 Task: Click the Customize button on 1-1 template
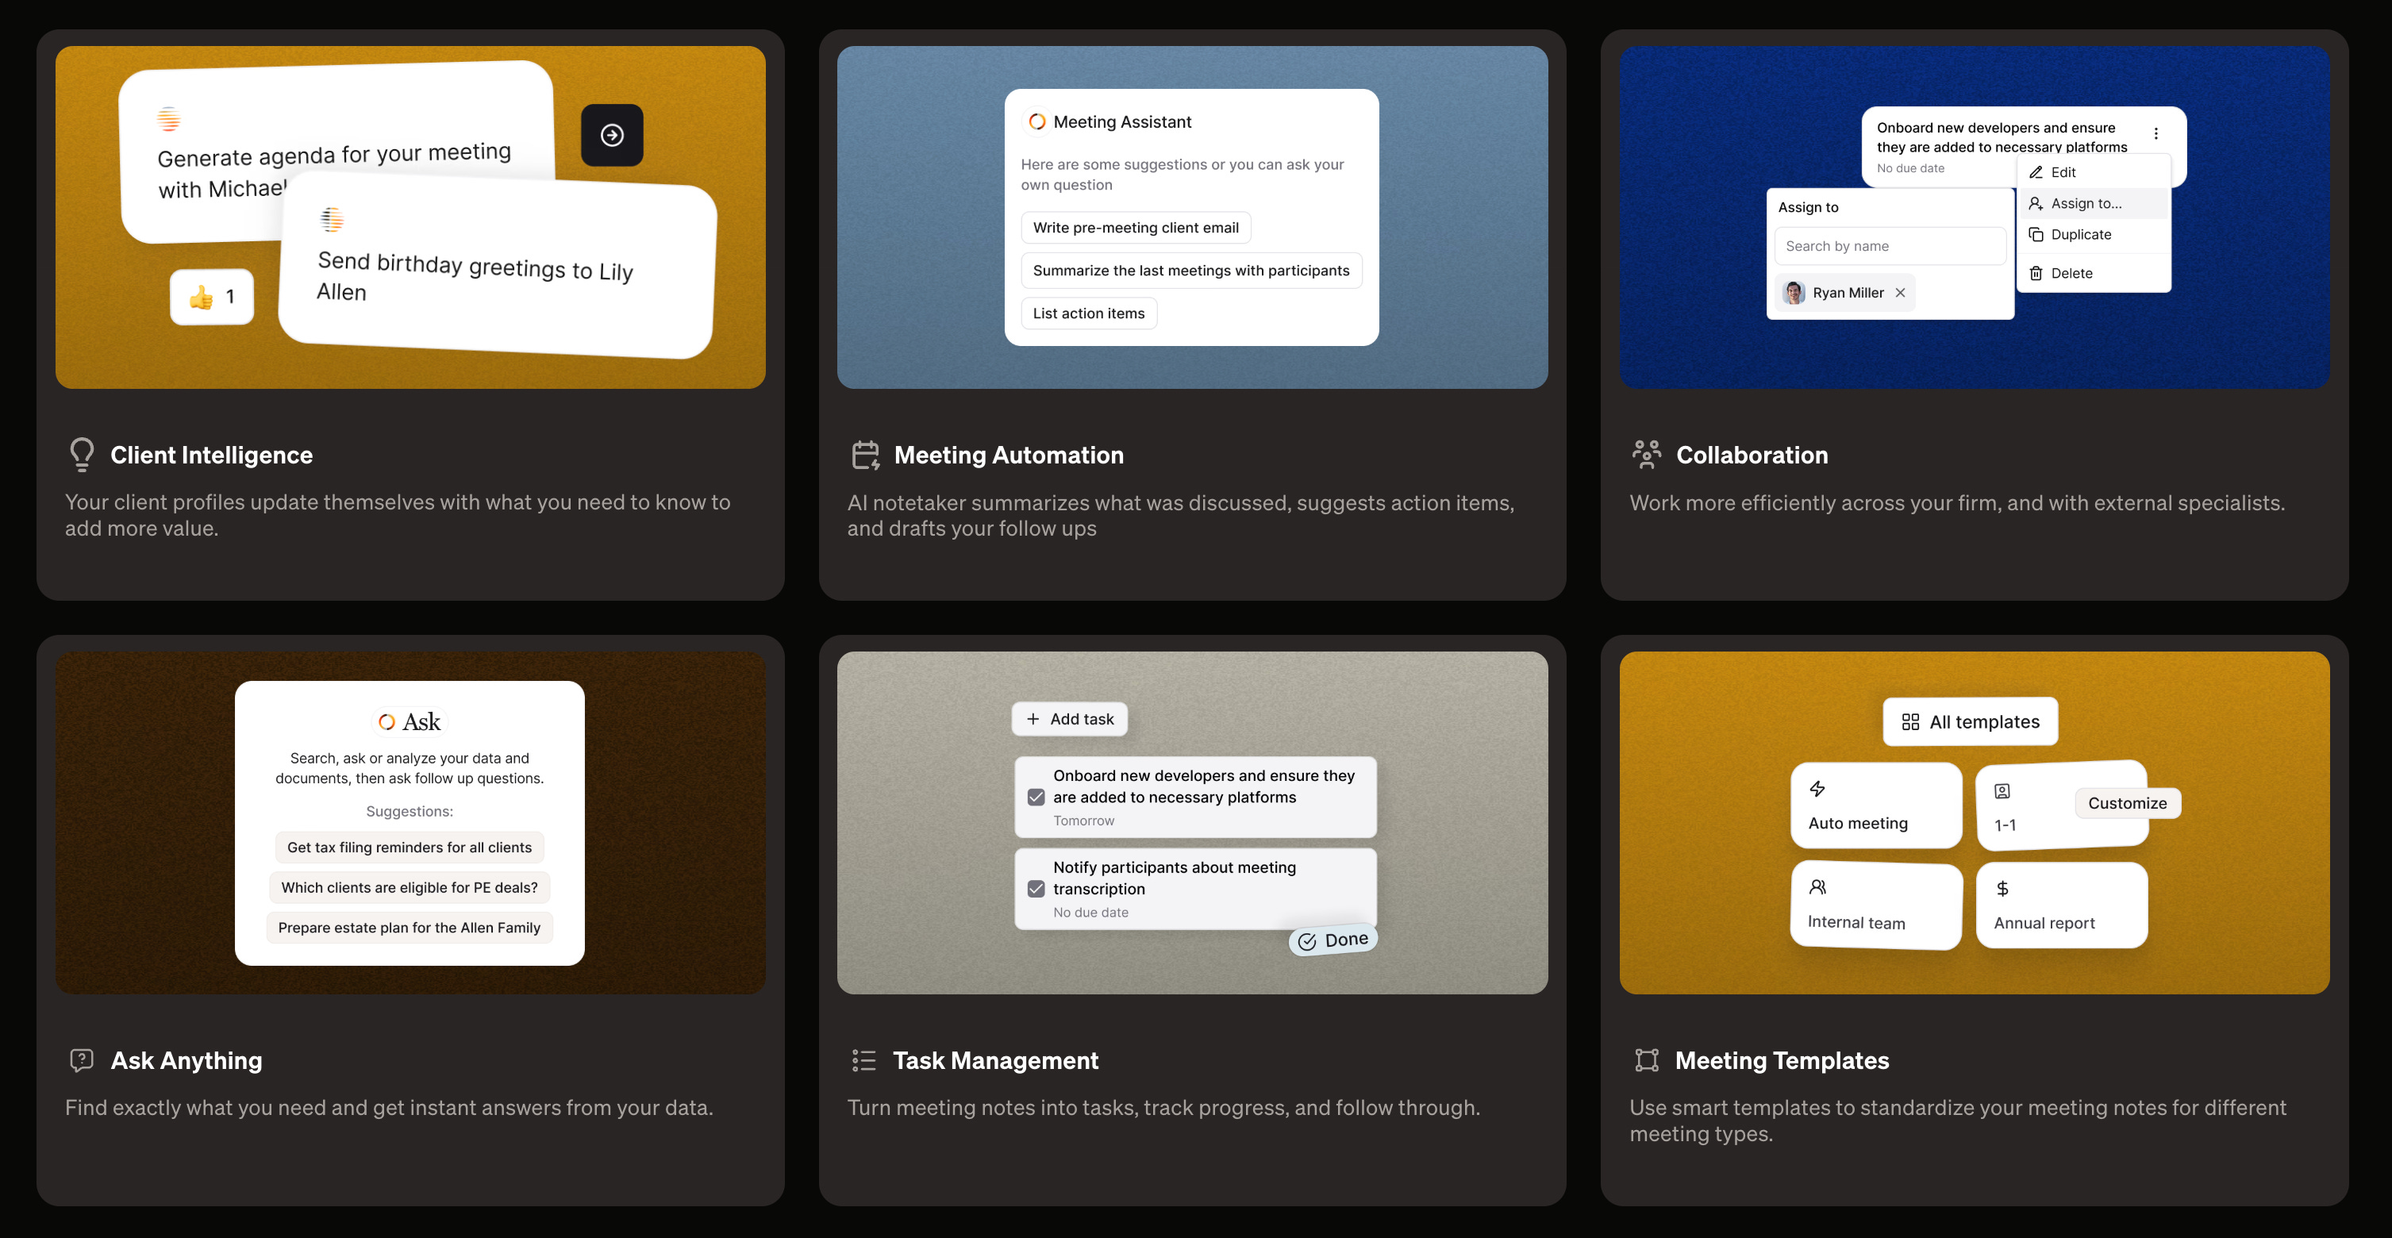click(2126, 803)
